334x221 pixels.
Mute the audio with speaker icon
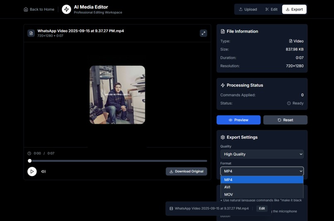tap(44, 171)
